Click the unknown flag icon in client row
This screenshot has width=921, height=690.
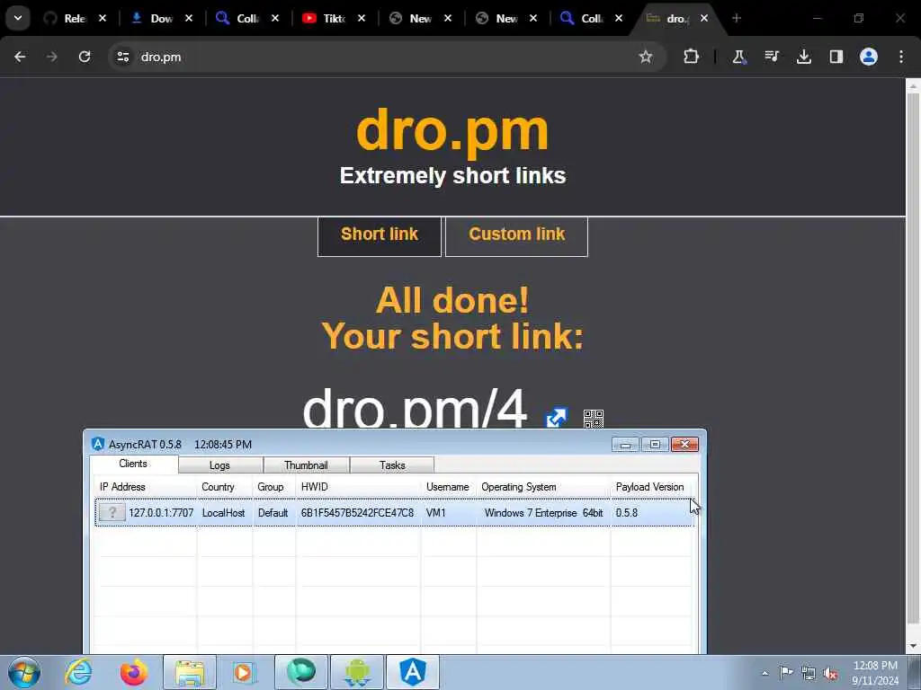point(112,512)
